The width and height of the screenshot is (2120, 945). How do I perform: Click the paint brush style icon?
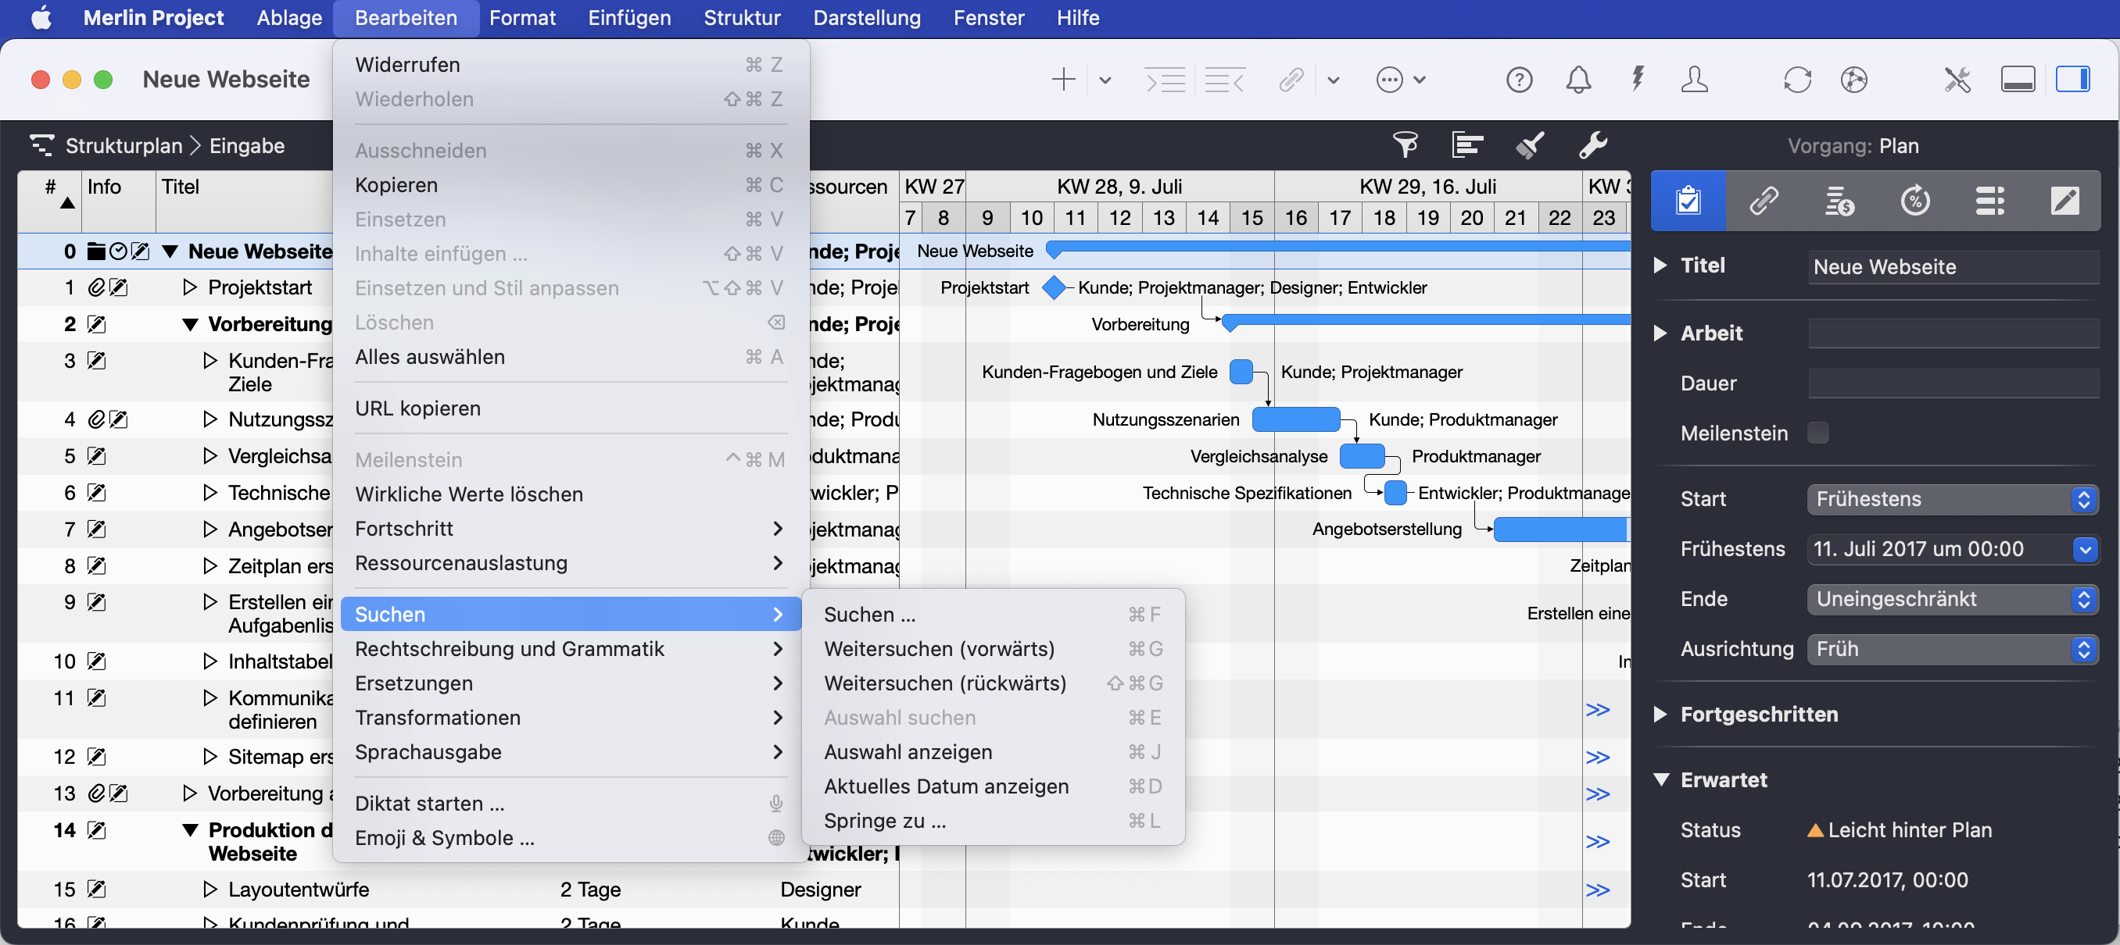tap(1530, 144)
